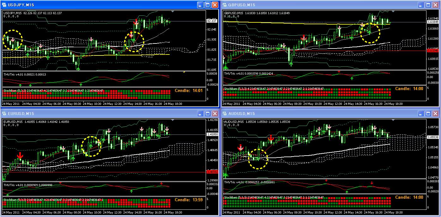The width and height of the screenshot is (441, 217).
Task: Minimize the AUDUSD,M15 chart window
Action: click(421, 113)
